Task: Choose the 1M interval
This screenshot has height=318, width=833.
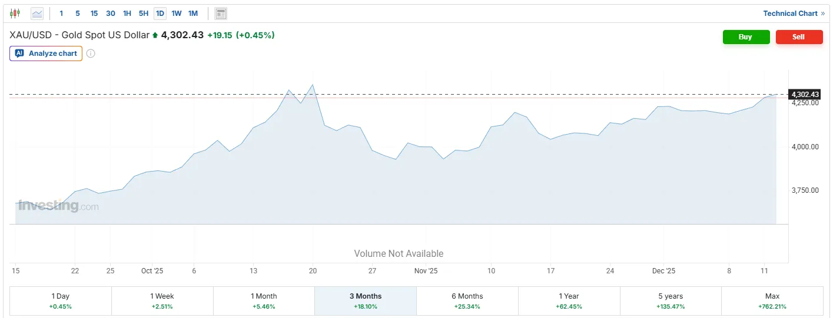Action: (193, 13)
